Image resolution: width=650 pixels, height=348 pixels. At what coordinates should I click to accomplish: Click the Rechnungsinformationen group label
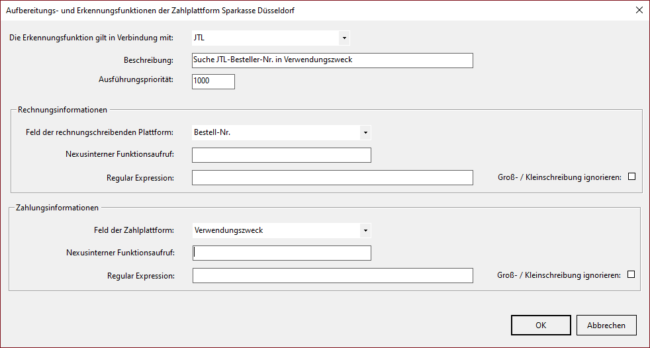tap(63, 110)
